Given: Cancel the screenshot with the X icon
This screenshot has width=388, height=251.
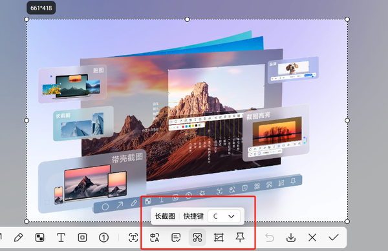Looking at the screenshot, I should (x=312, y=237).
